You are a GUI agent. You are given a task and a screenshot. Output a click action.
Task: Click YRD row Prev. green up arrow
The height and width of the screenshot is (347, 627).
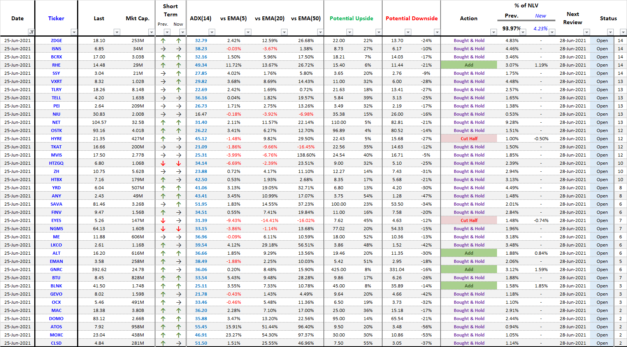click(163, 188)
